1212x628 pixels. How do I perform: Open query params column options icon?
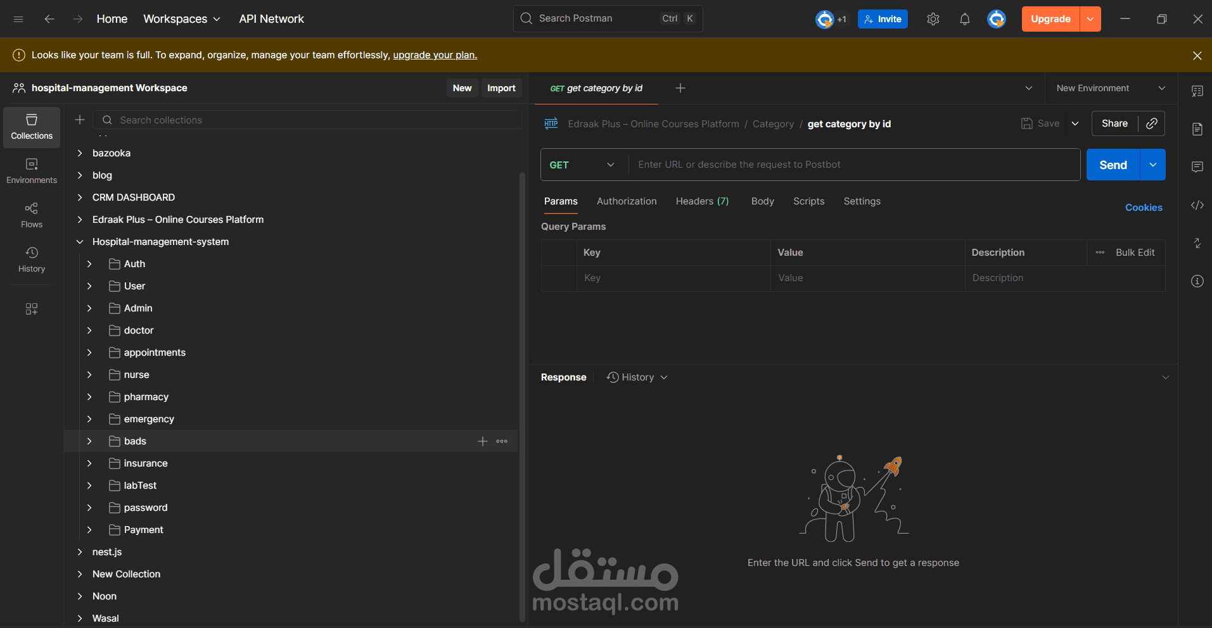(1100, 253)
